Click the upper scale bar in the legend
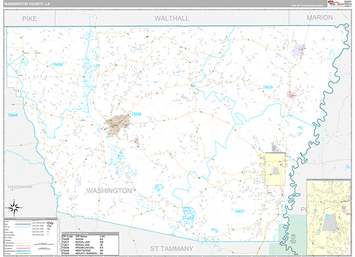Viewport: 355px width, 257px height. [44, 244]
